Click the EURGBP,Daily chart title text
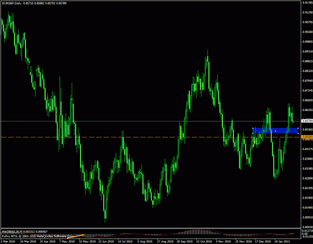Screen dimensions: 313x244 pos(12,3)
